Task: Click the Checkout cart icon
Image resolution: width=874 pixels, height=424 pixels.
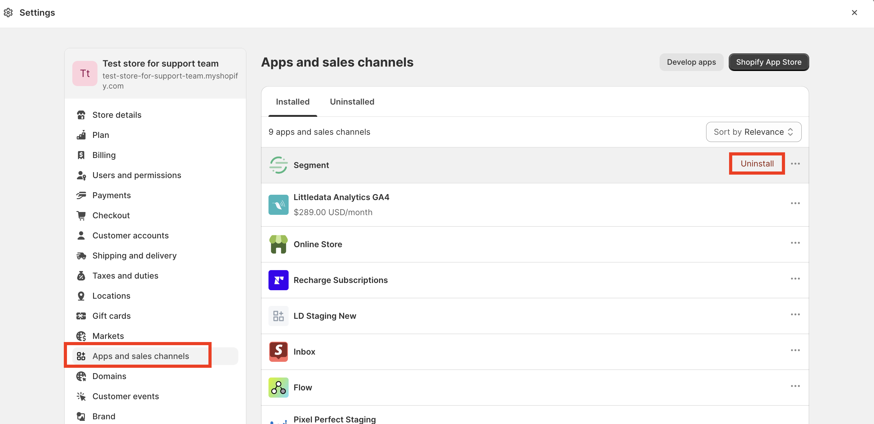Action: tap(81, 215)
